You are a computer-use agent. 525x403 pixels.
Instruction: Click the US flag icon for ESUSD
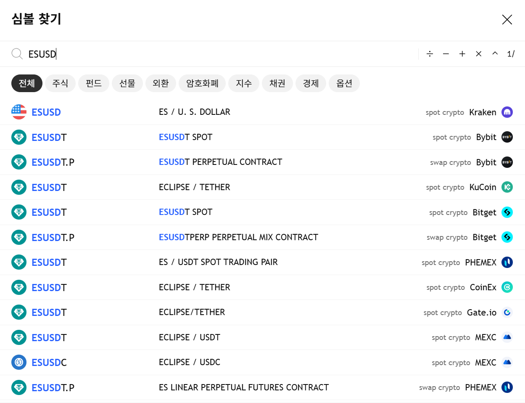[19, 112]
